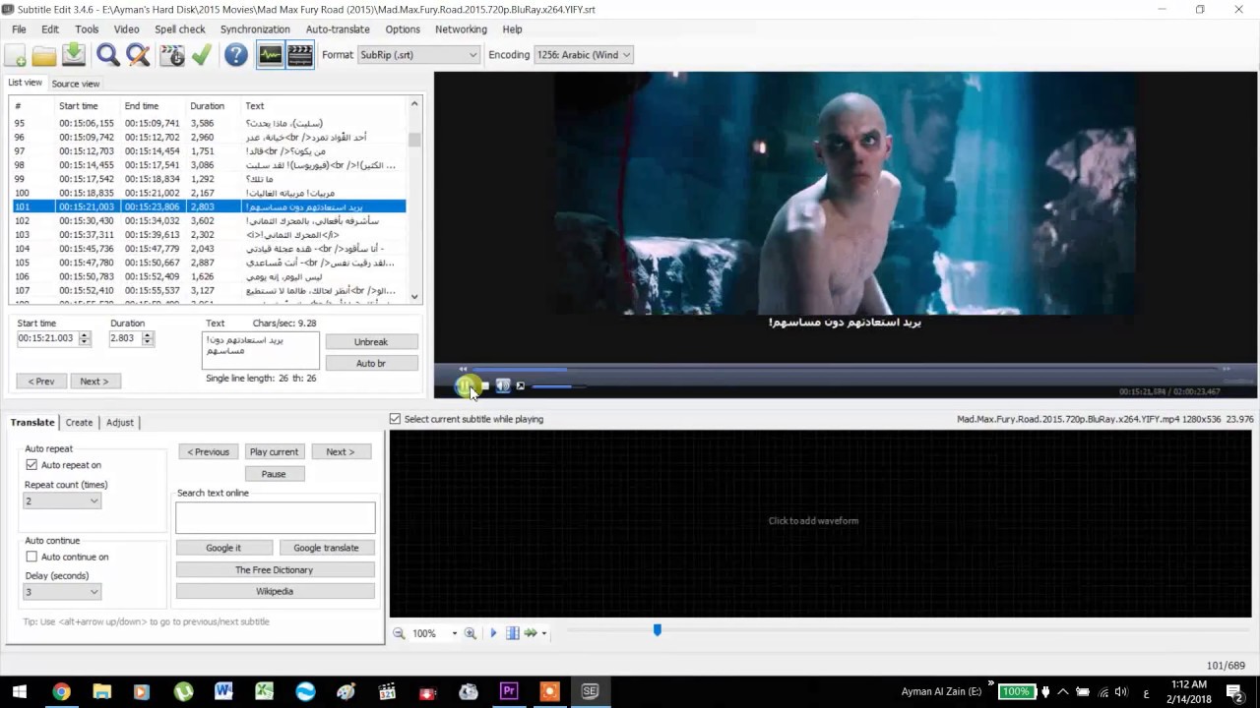The height and width of the screenshot is (708, 1260).
Task: Click the video seek progress bar
Action: click(x=845, y=370)
